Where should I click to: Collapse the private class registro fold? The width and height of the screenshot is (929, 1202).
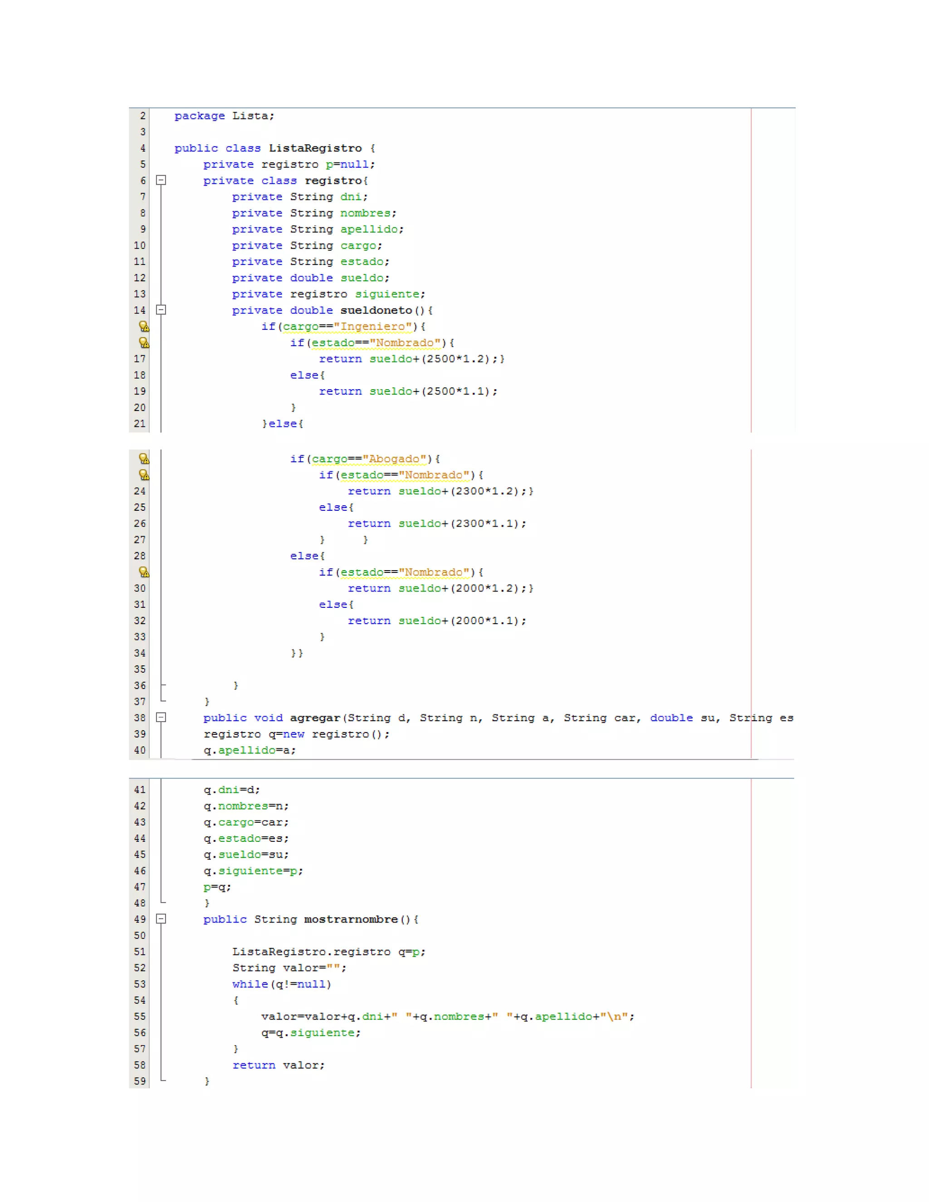tap(161, 181)
